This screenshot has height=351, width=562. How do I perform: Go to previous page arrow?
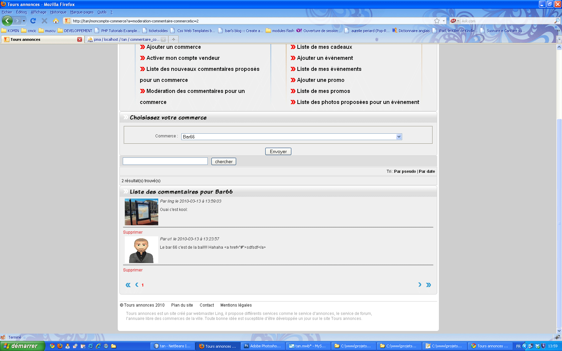pos(137,285)
